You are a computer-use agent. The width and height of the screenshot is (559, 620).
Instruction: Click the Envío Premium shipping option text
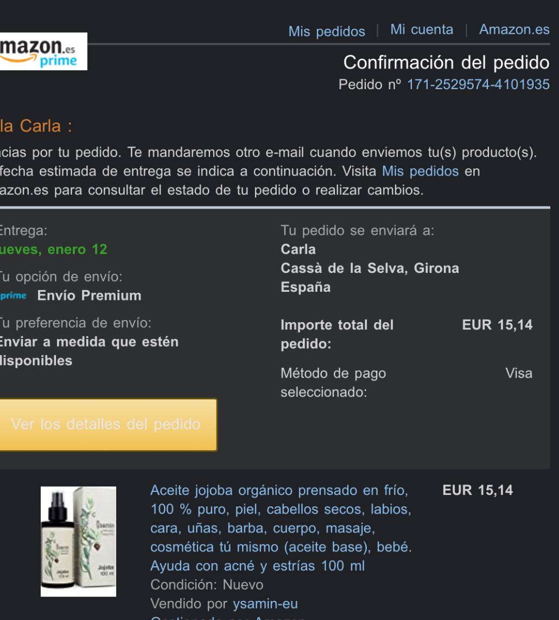pos(90,296)
